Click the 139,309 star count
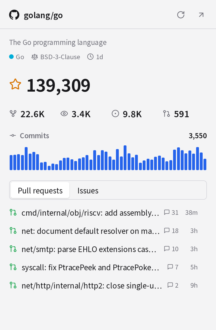Viewport: 216px width, 330px height. tap(59, 85)
